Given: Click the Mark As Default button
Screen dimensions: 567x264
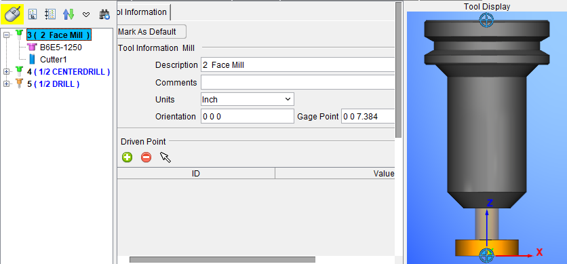Looking at the screenshot, I should pyautogui.click(x=151, y=31).
